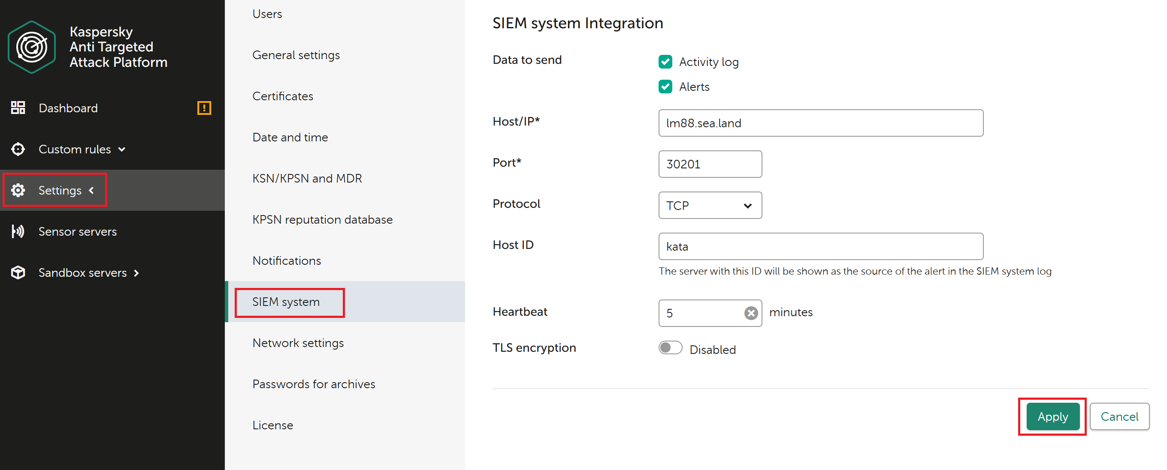1167x470 pixels.
Task: Expand the Sandbox servers chevron
Action: coord(136,273)
